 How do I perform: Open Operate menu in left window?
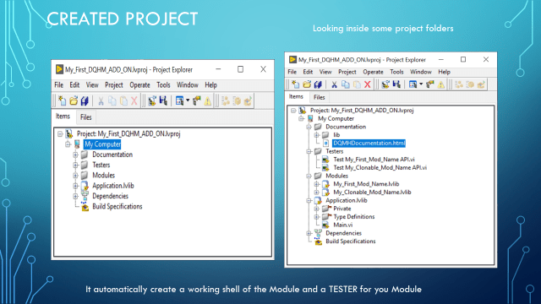(139, 84)
